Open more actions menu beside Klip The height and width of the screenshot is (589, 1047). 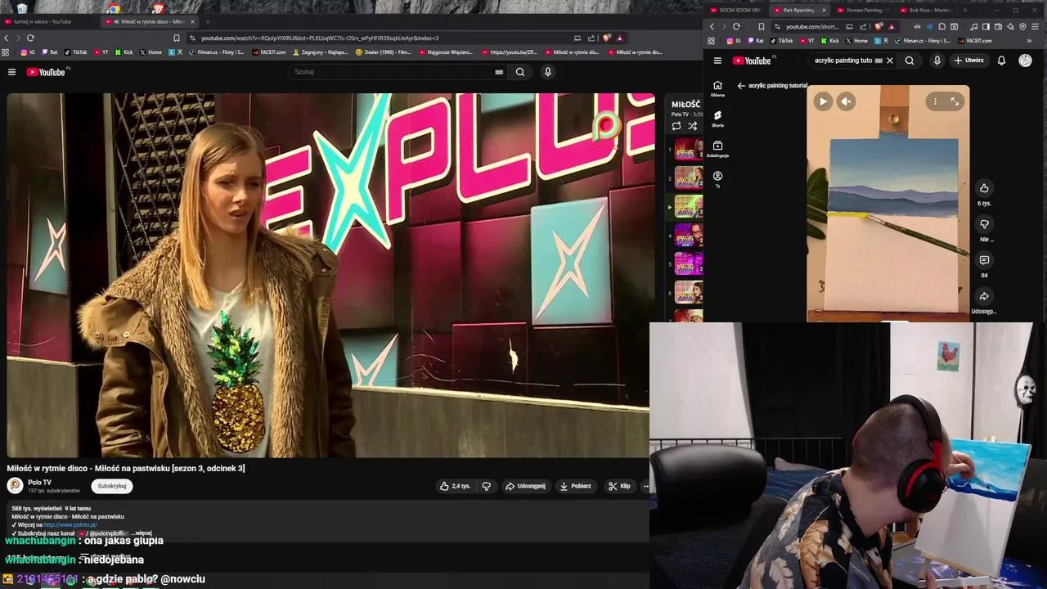[x=646, y=486]
